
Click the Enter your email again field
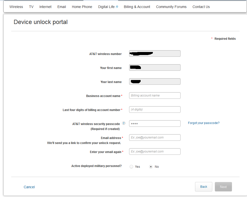point(155,151)
